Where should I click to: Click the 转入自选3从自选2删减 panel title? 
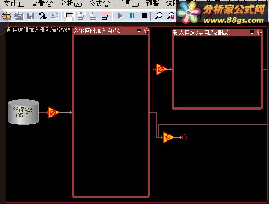pos(201,33)
